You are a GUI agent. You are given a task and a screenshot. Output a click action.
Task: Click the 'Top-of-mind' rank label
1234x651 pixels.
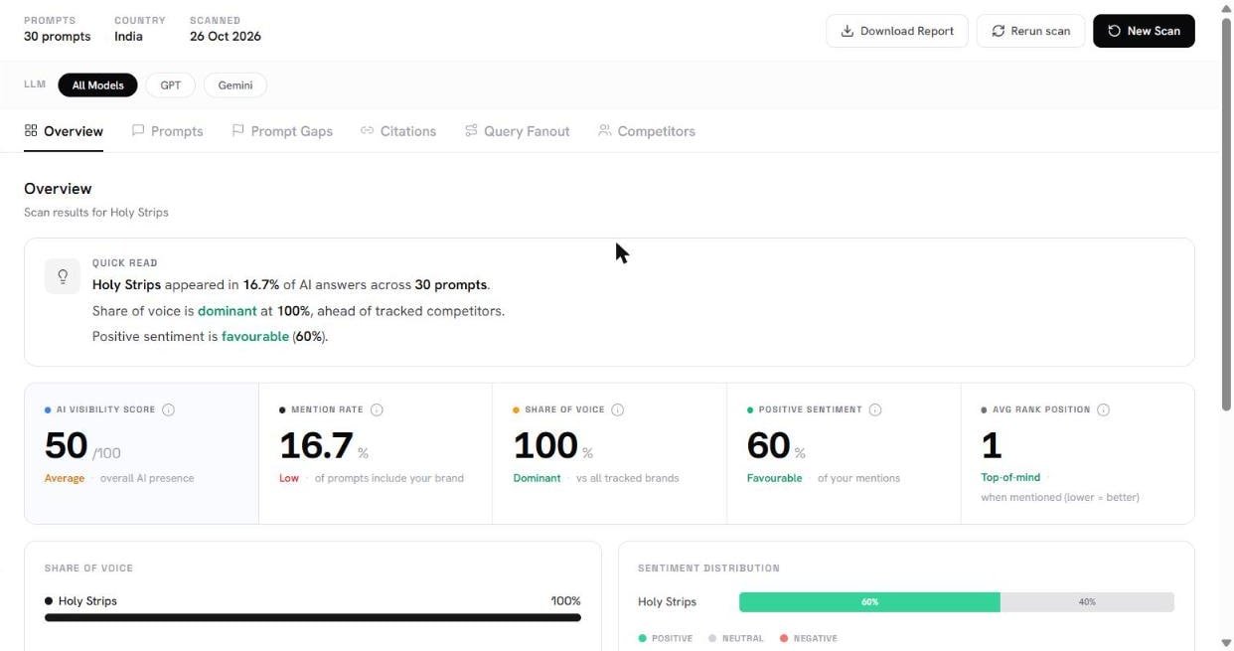coord(1010,478)
